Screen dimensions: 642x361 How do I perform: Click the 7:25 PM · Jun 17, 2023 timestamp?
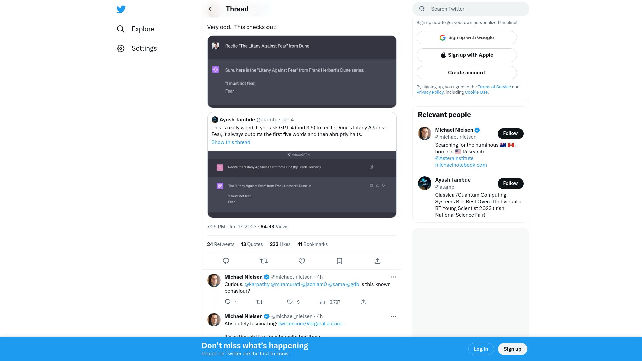[x=232, y=227]
